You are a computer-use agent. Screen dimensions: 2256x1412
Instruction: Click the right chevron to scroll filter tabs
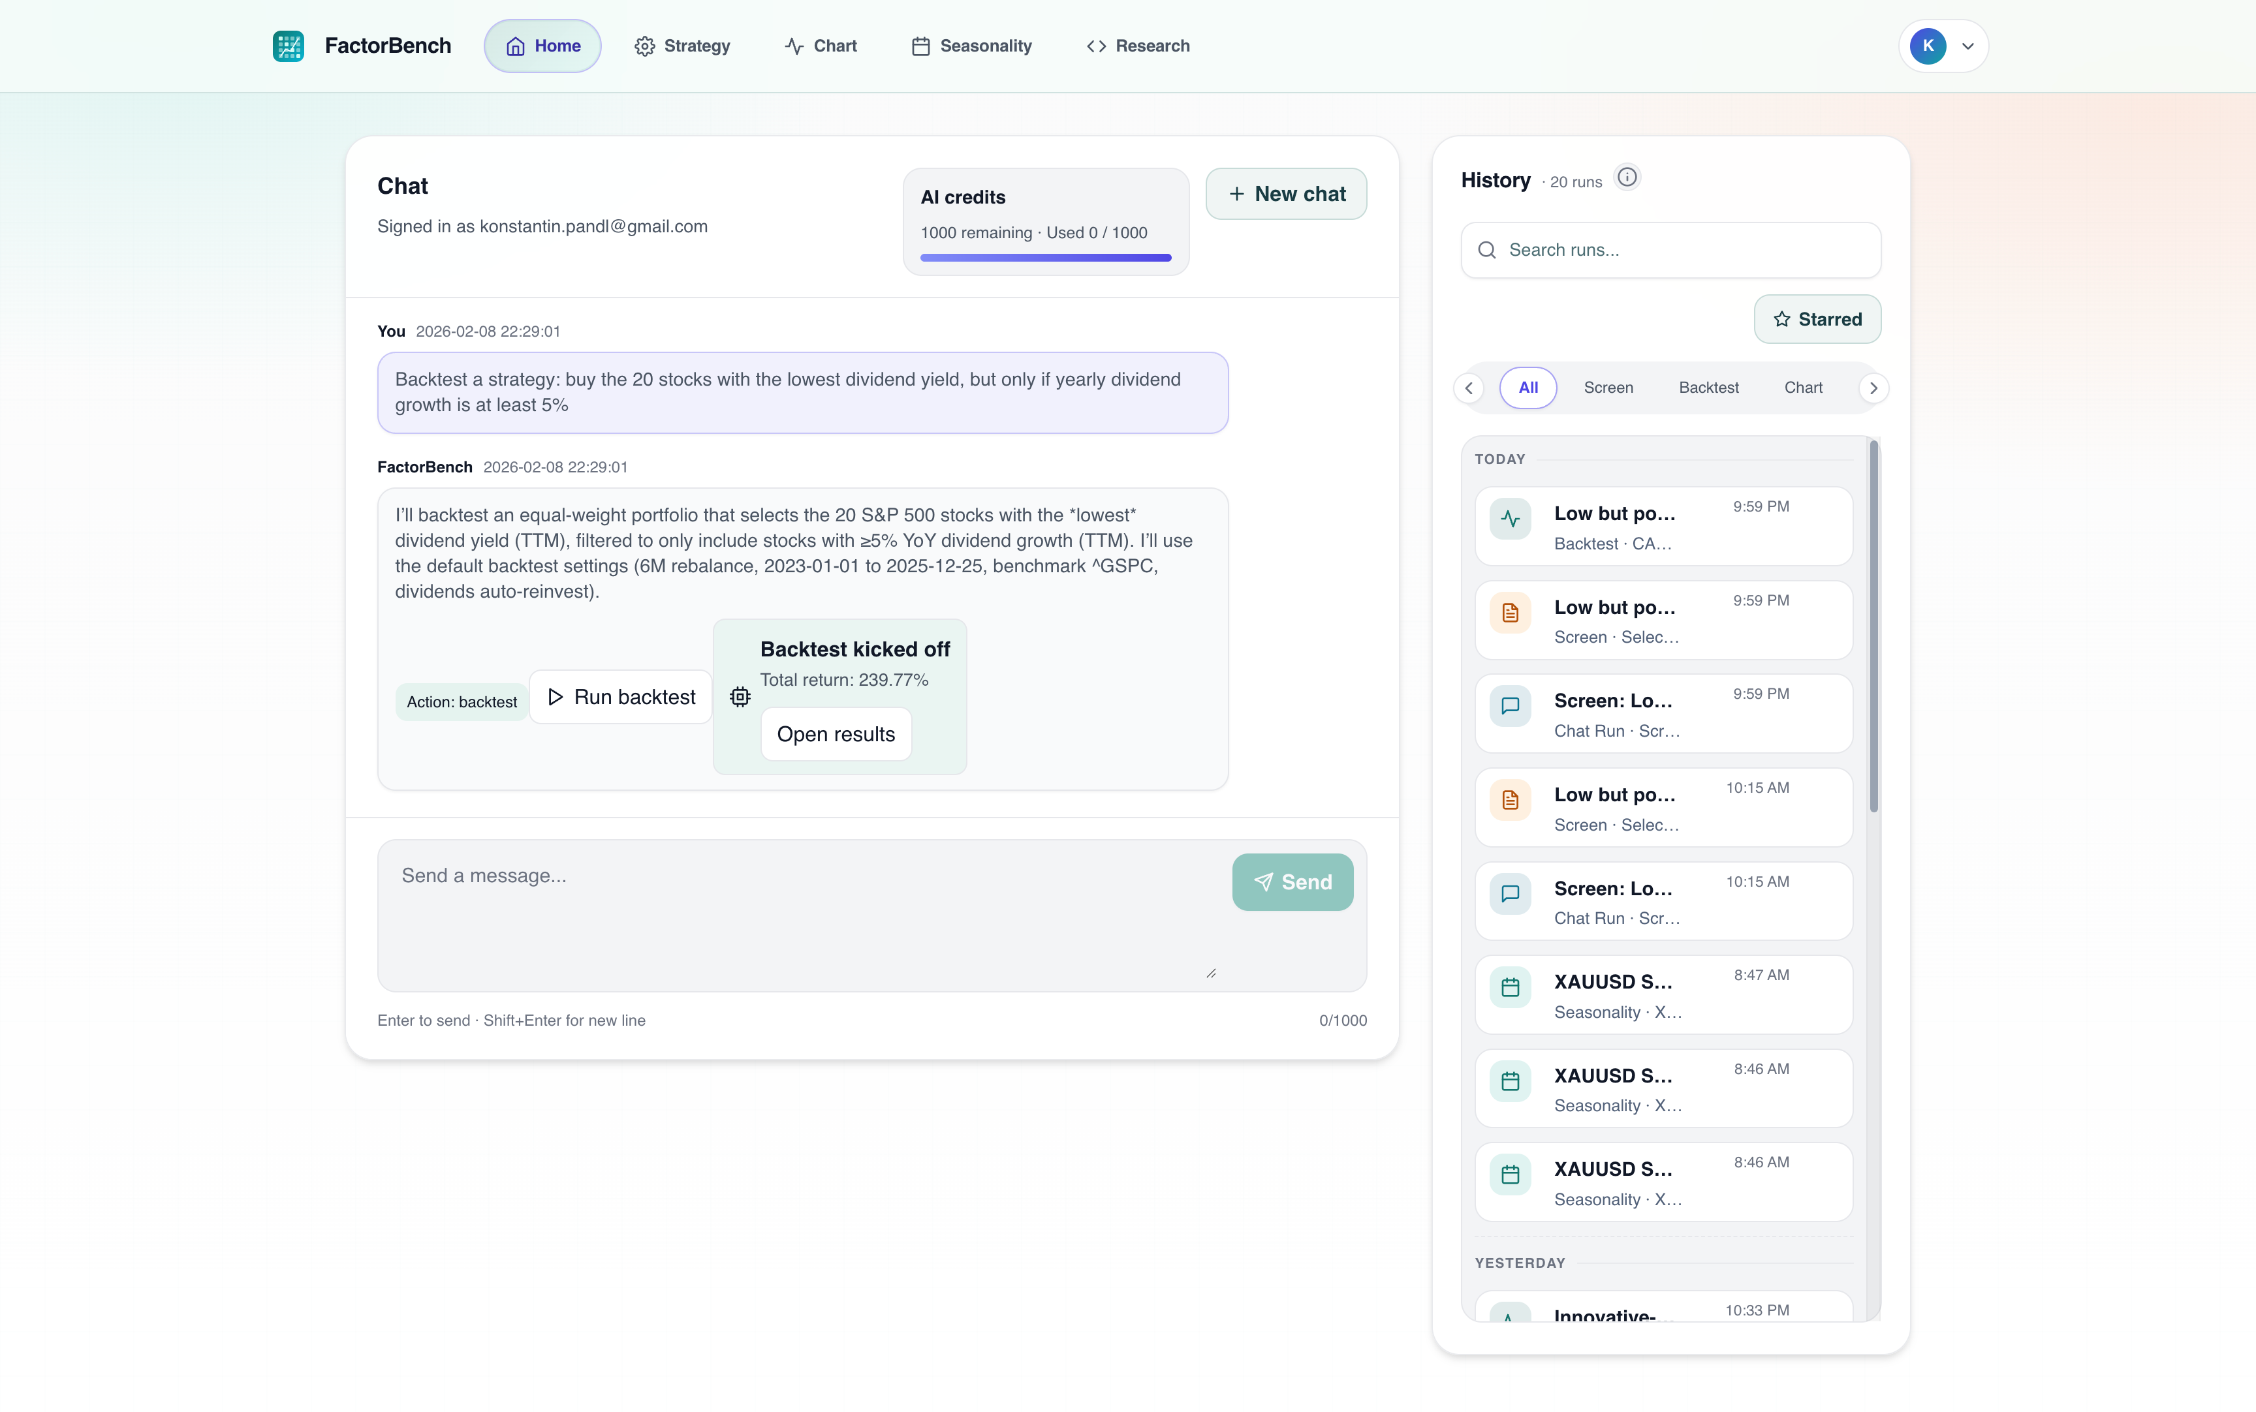click(1874, 388)
